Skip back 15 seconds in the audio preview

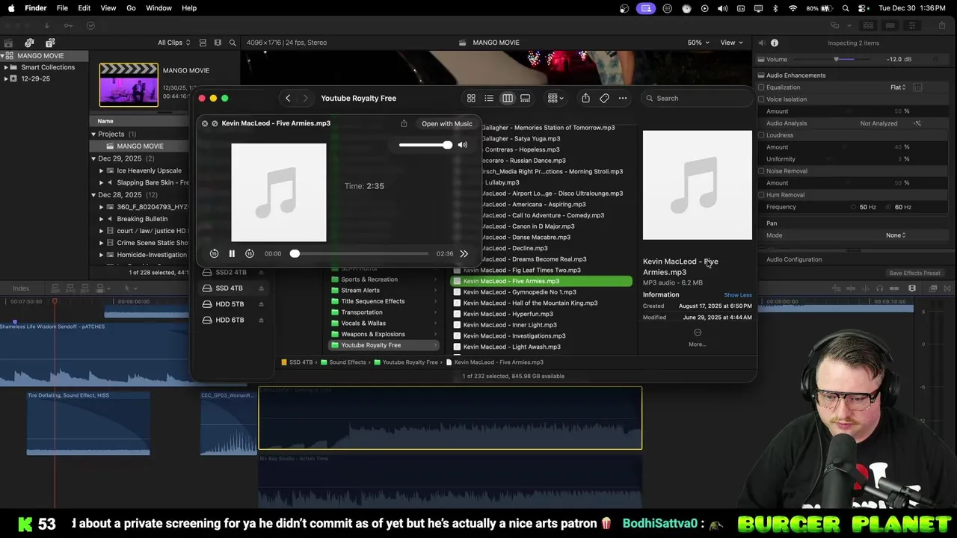[x=214, y=254]
